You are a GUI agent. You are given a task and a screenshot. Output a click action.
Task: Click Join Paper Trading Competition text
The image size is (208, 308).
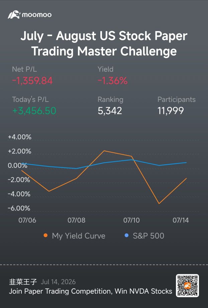tap(60, 291)
